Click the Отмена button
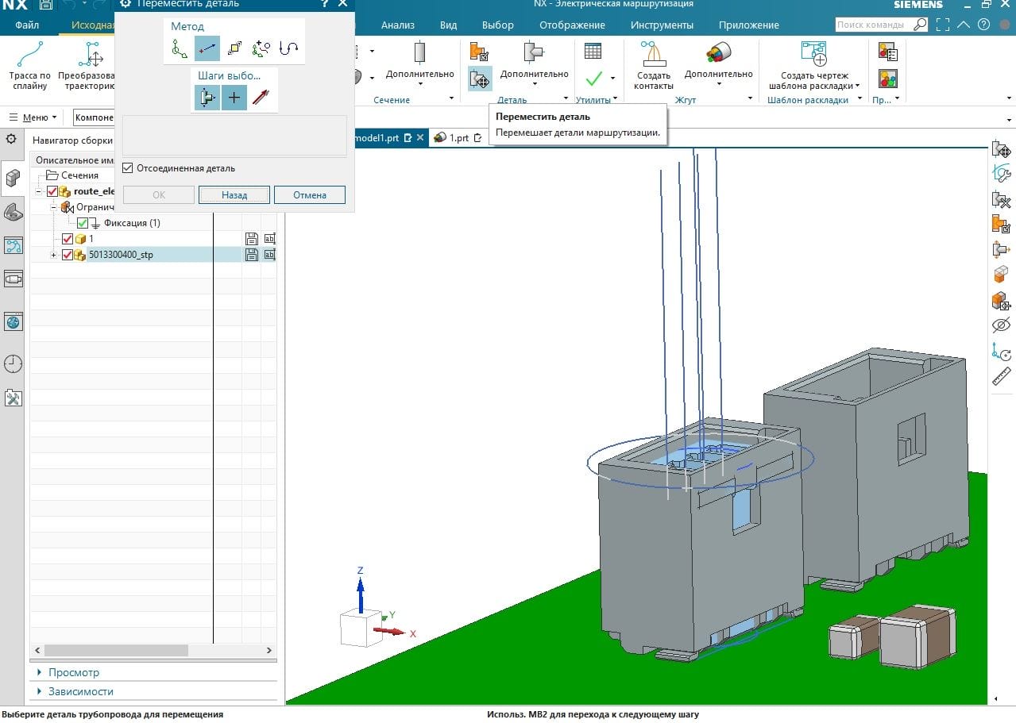The width and height of the screenshot is (1016, 723). click(x=310, y=194)
